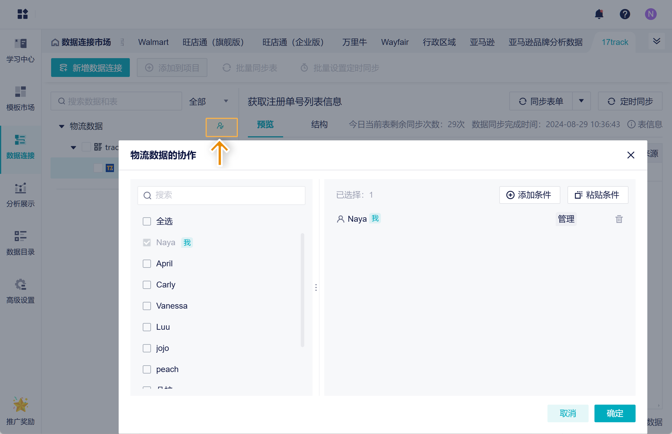Expand the 同步表单 dropdown arrow
The height and width of the screenshot is (434, 672).
(x=581, y=101)
